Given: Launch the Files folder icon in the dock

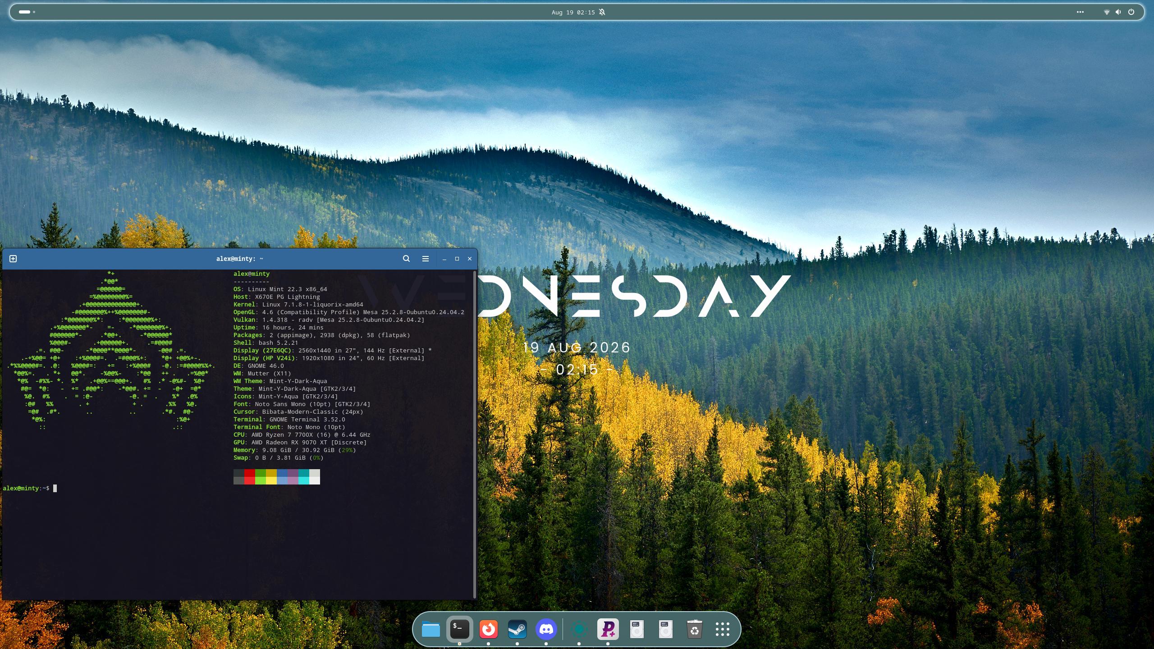Looking at the screenshot, I should [x=430, y=629].
